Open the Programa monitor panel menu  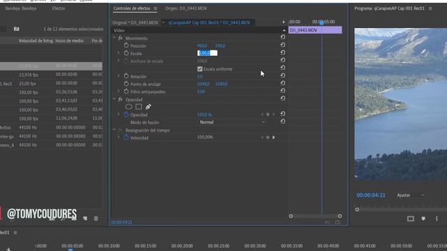tap(430, 8)
